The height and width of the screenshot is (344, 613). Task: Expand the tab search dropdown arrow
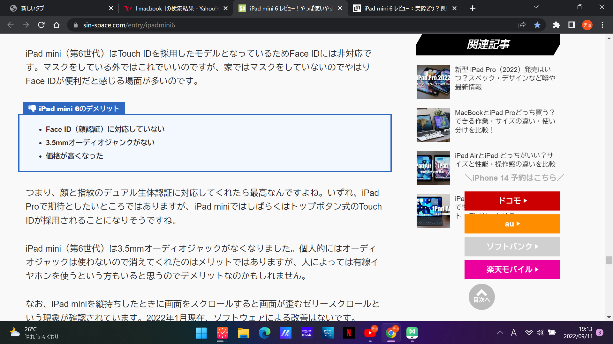(x=536, y=7)
